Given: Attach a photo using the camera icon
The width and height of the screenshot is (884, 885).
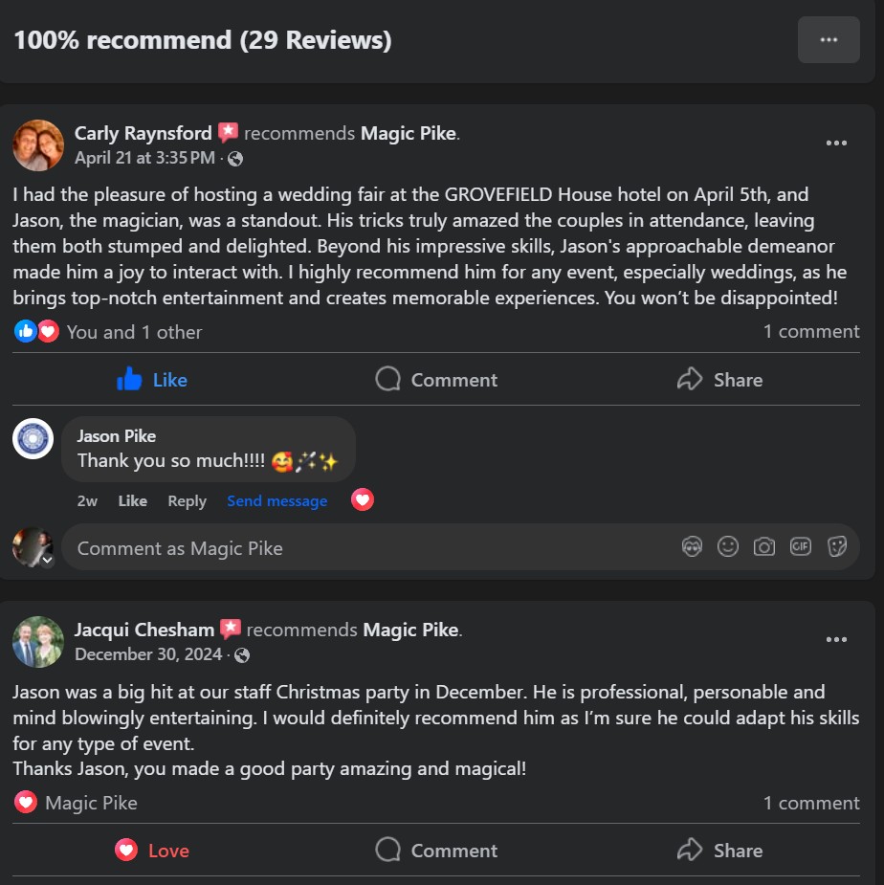Looking at the screenshot, I should coord(763,547).
